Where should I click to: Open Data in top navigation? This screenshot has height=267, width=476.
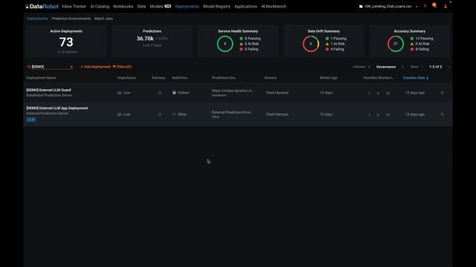click(x=141, y=7)
